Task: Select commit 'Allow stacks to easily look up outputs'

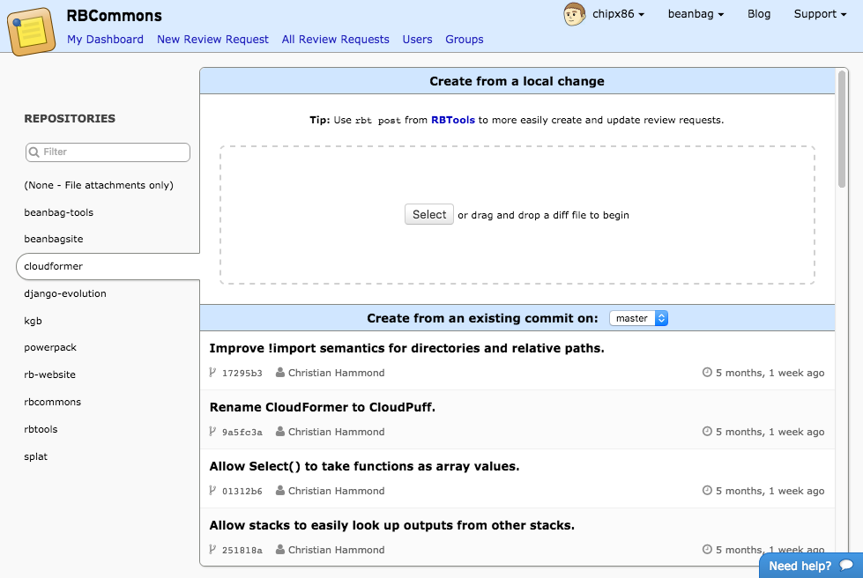Action: 517,537
